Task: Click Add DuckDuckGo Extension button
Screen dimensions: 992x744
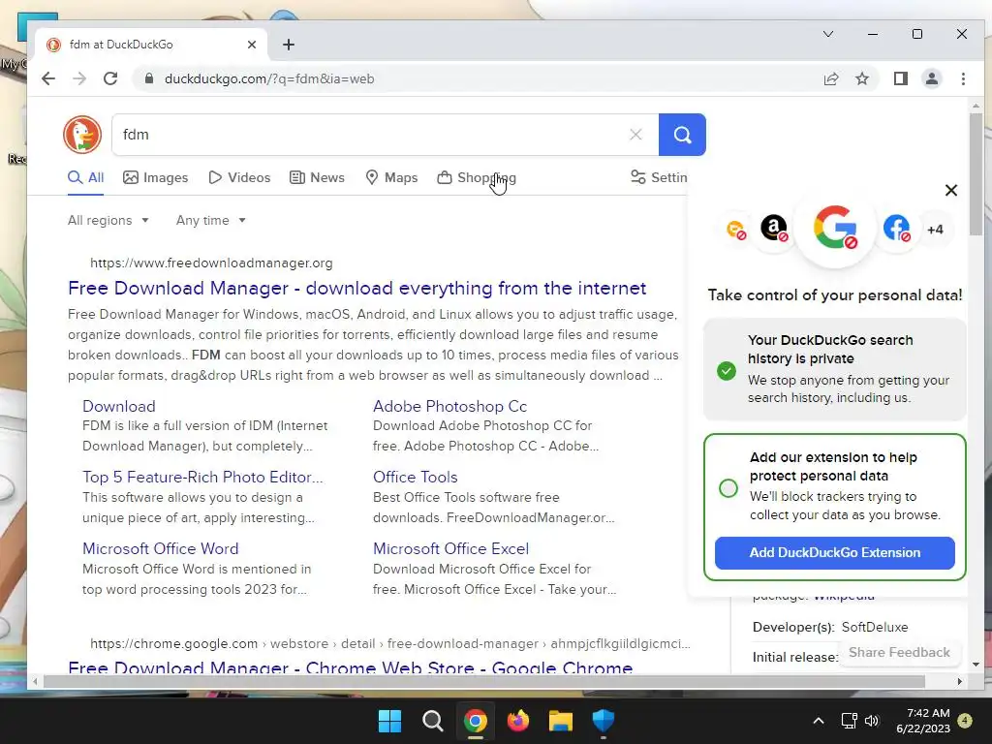Action: click(834, 553)
